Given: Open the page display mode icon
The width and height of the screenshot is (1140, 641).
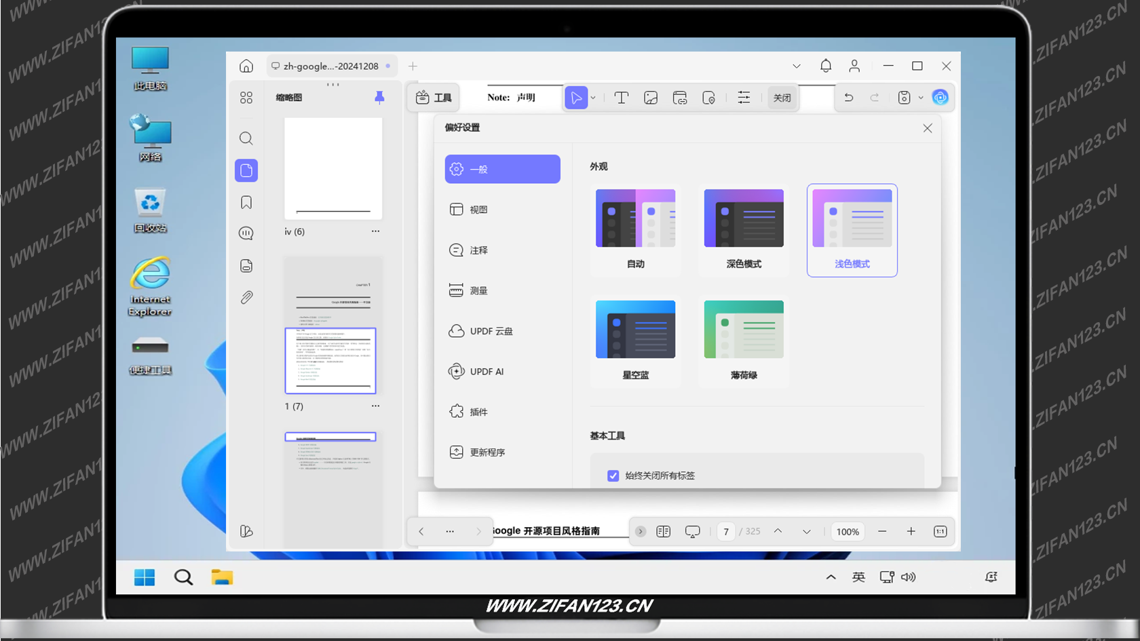Looking at the screenshot, I should (664, 532).
